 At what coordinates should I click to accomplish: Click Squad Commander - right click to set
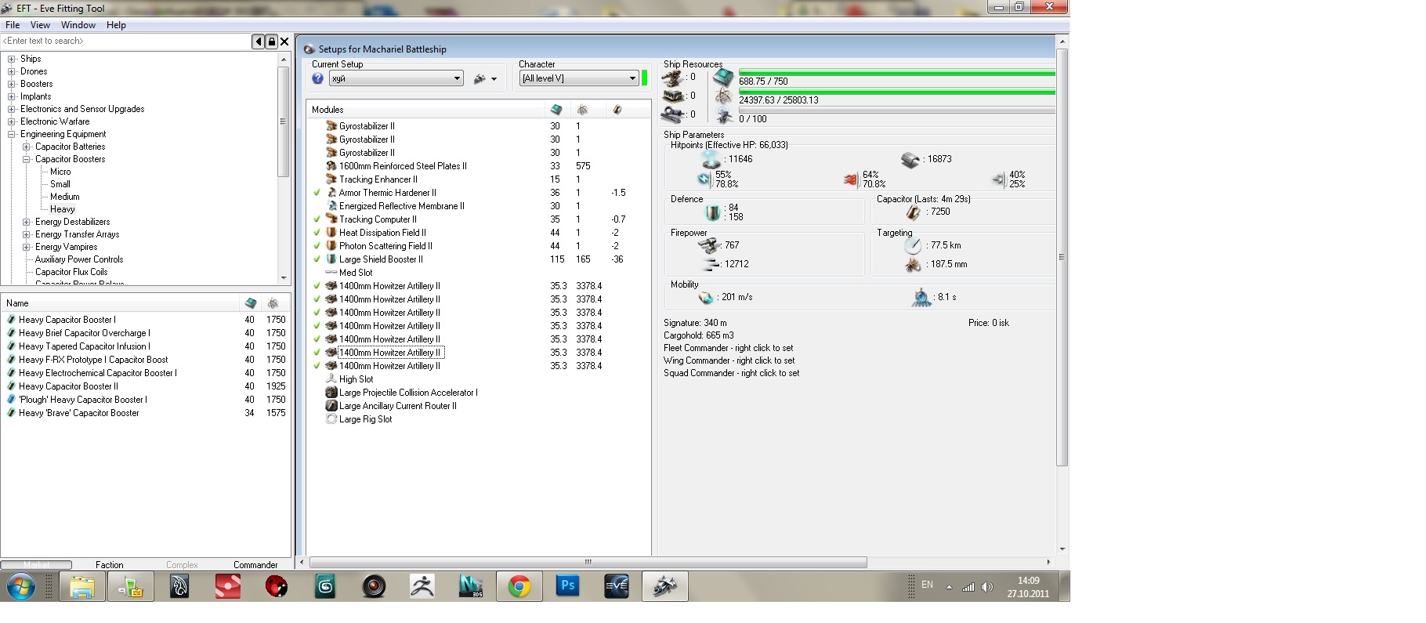click(x=731, y=373)
